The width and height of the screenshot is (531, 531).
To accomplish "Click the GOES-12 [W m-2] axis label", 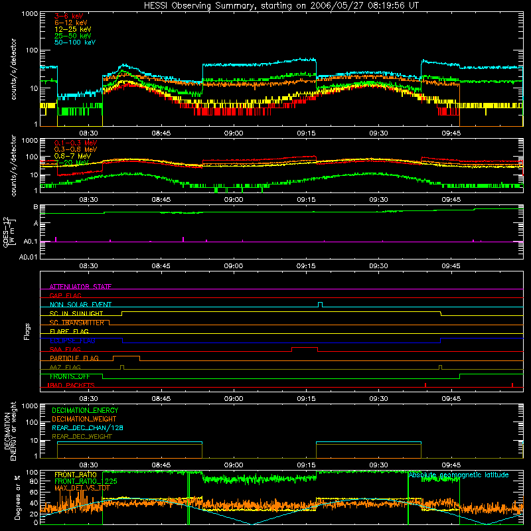I will click(9, 232).
